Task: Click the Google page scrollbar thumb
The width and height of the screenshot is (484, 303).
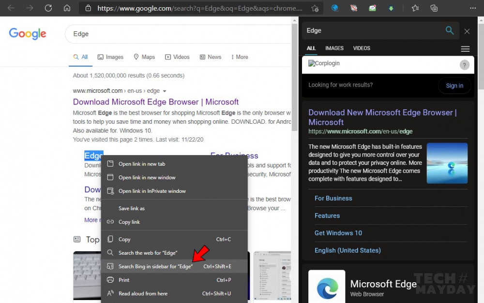Action: coord(294,77)
